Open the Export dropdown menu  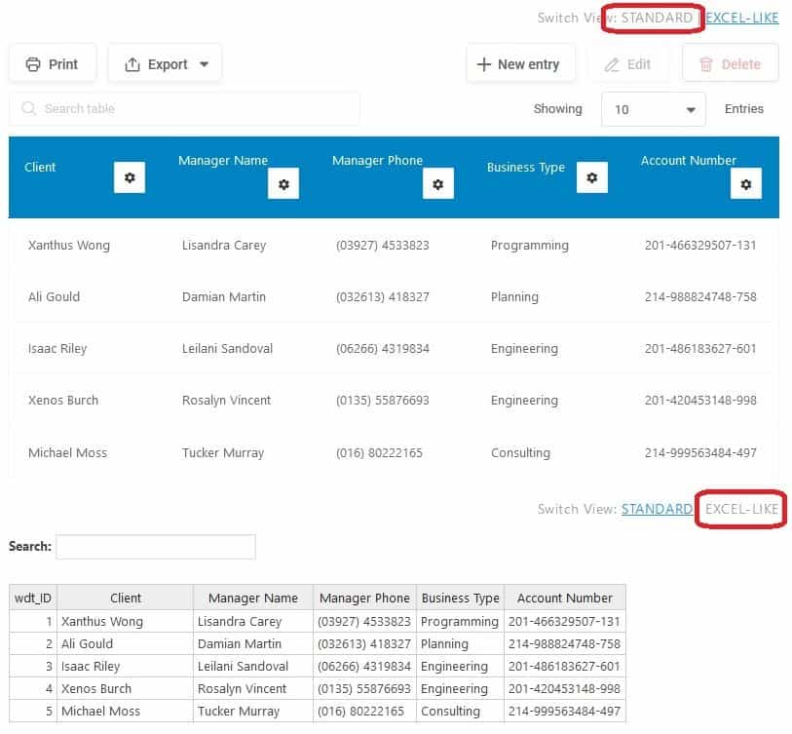(166, 64)
